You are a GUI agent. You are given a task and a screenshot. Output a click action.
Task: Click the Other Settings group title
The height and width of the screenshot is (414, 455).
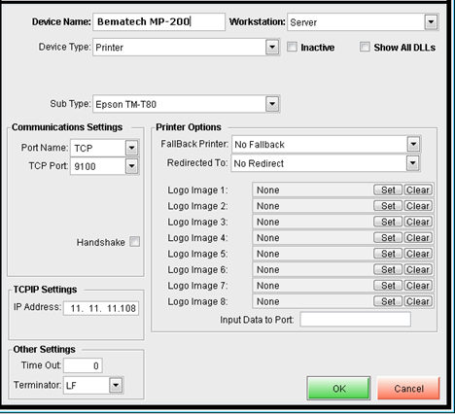coord(45,349)
